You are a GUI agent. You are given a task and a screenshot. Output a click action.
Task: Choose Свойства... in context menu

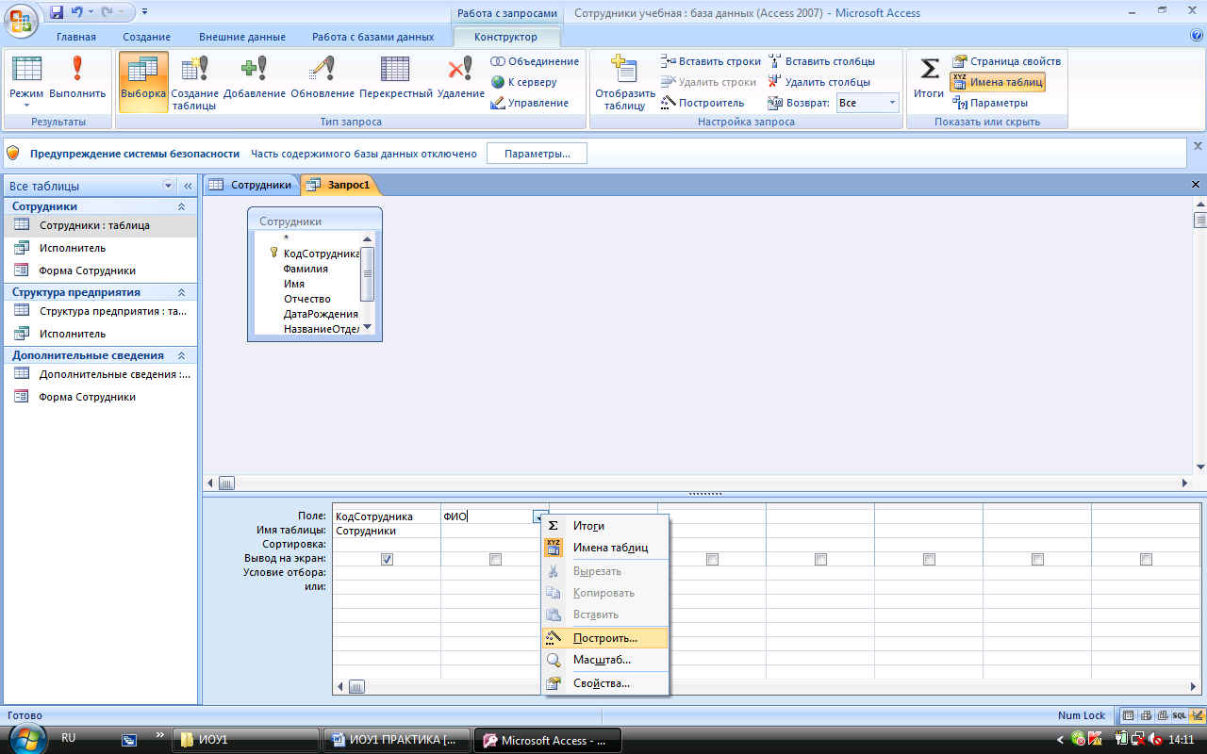pyautogui.click(x=605, y=683)
